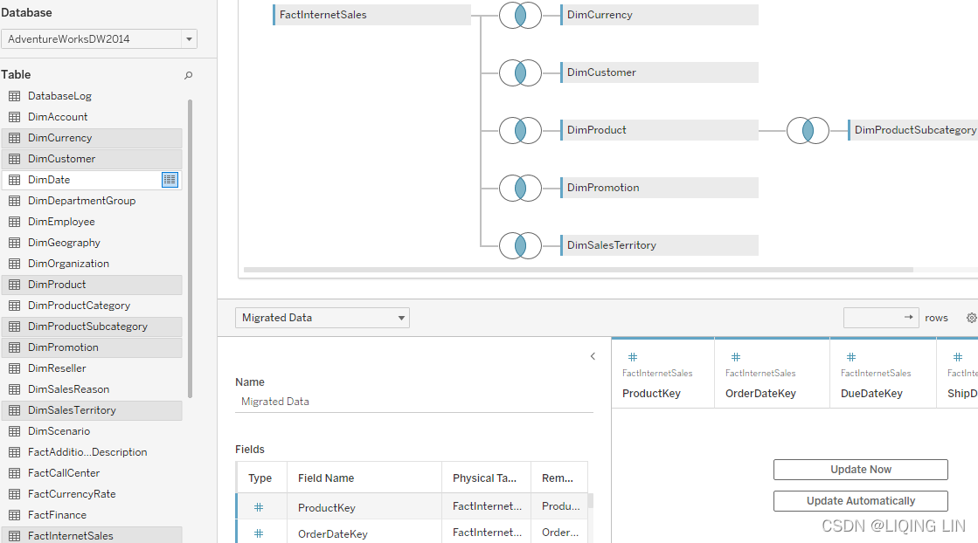Select DimSalesReason in the table list
Viewport: 978px width, 543px height.
click(92, 389)
